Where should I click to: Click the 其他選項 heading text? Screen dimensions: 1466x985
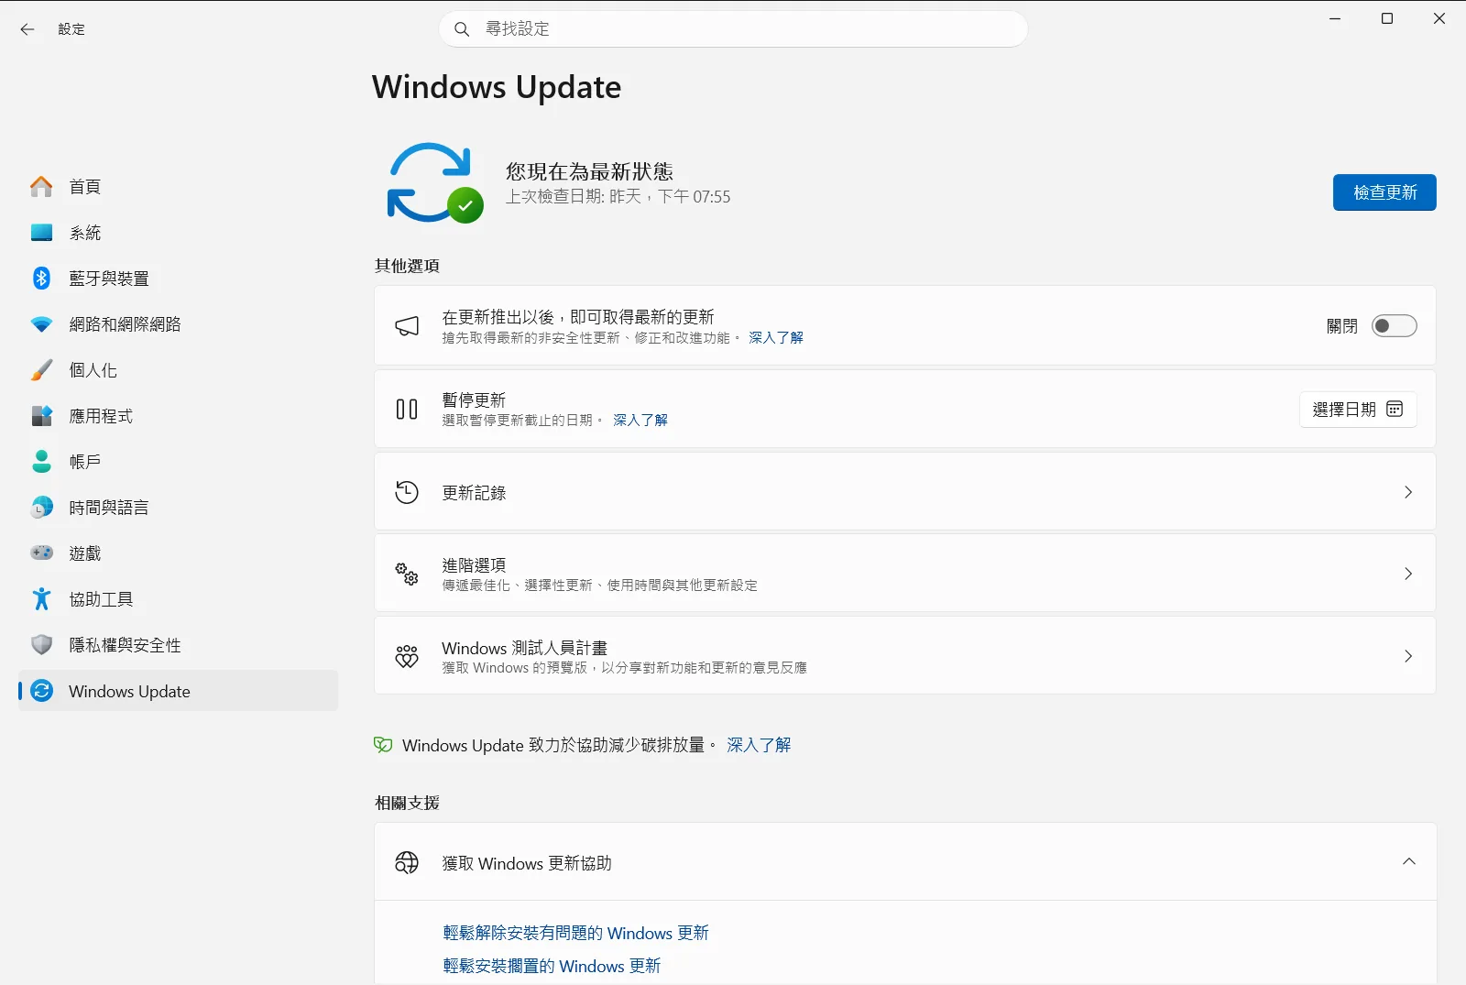point(407,266)
